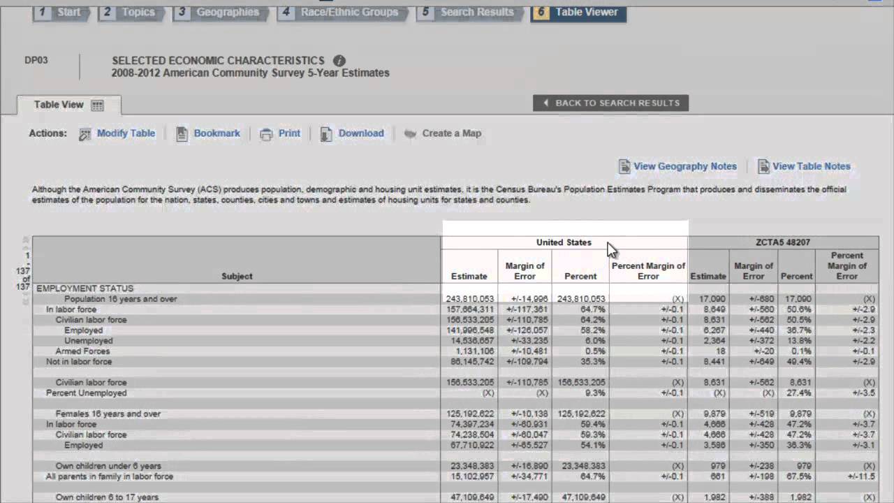The image size is (894, 503).
Task: Click United States Margin of Error header
Action: click(525, 271)
